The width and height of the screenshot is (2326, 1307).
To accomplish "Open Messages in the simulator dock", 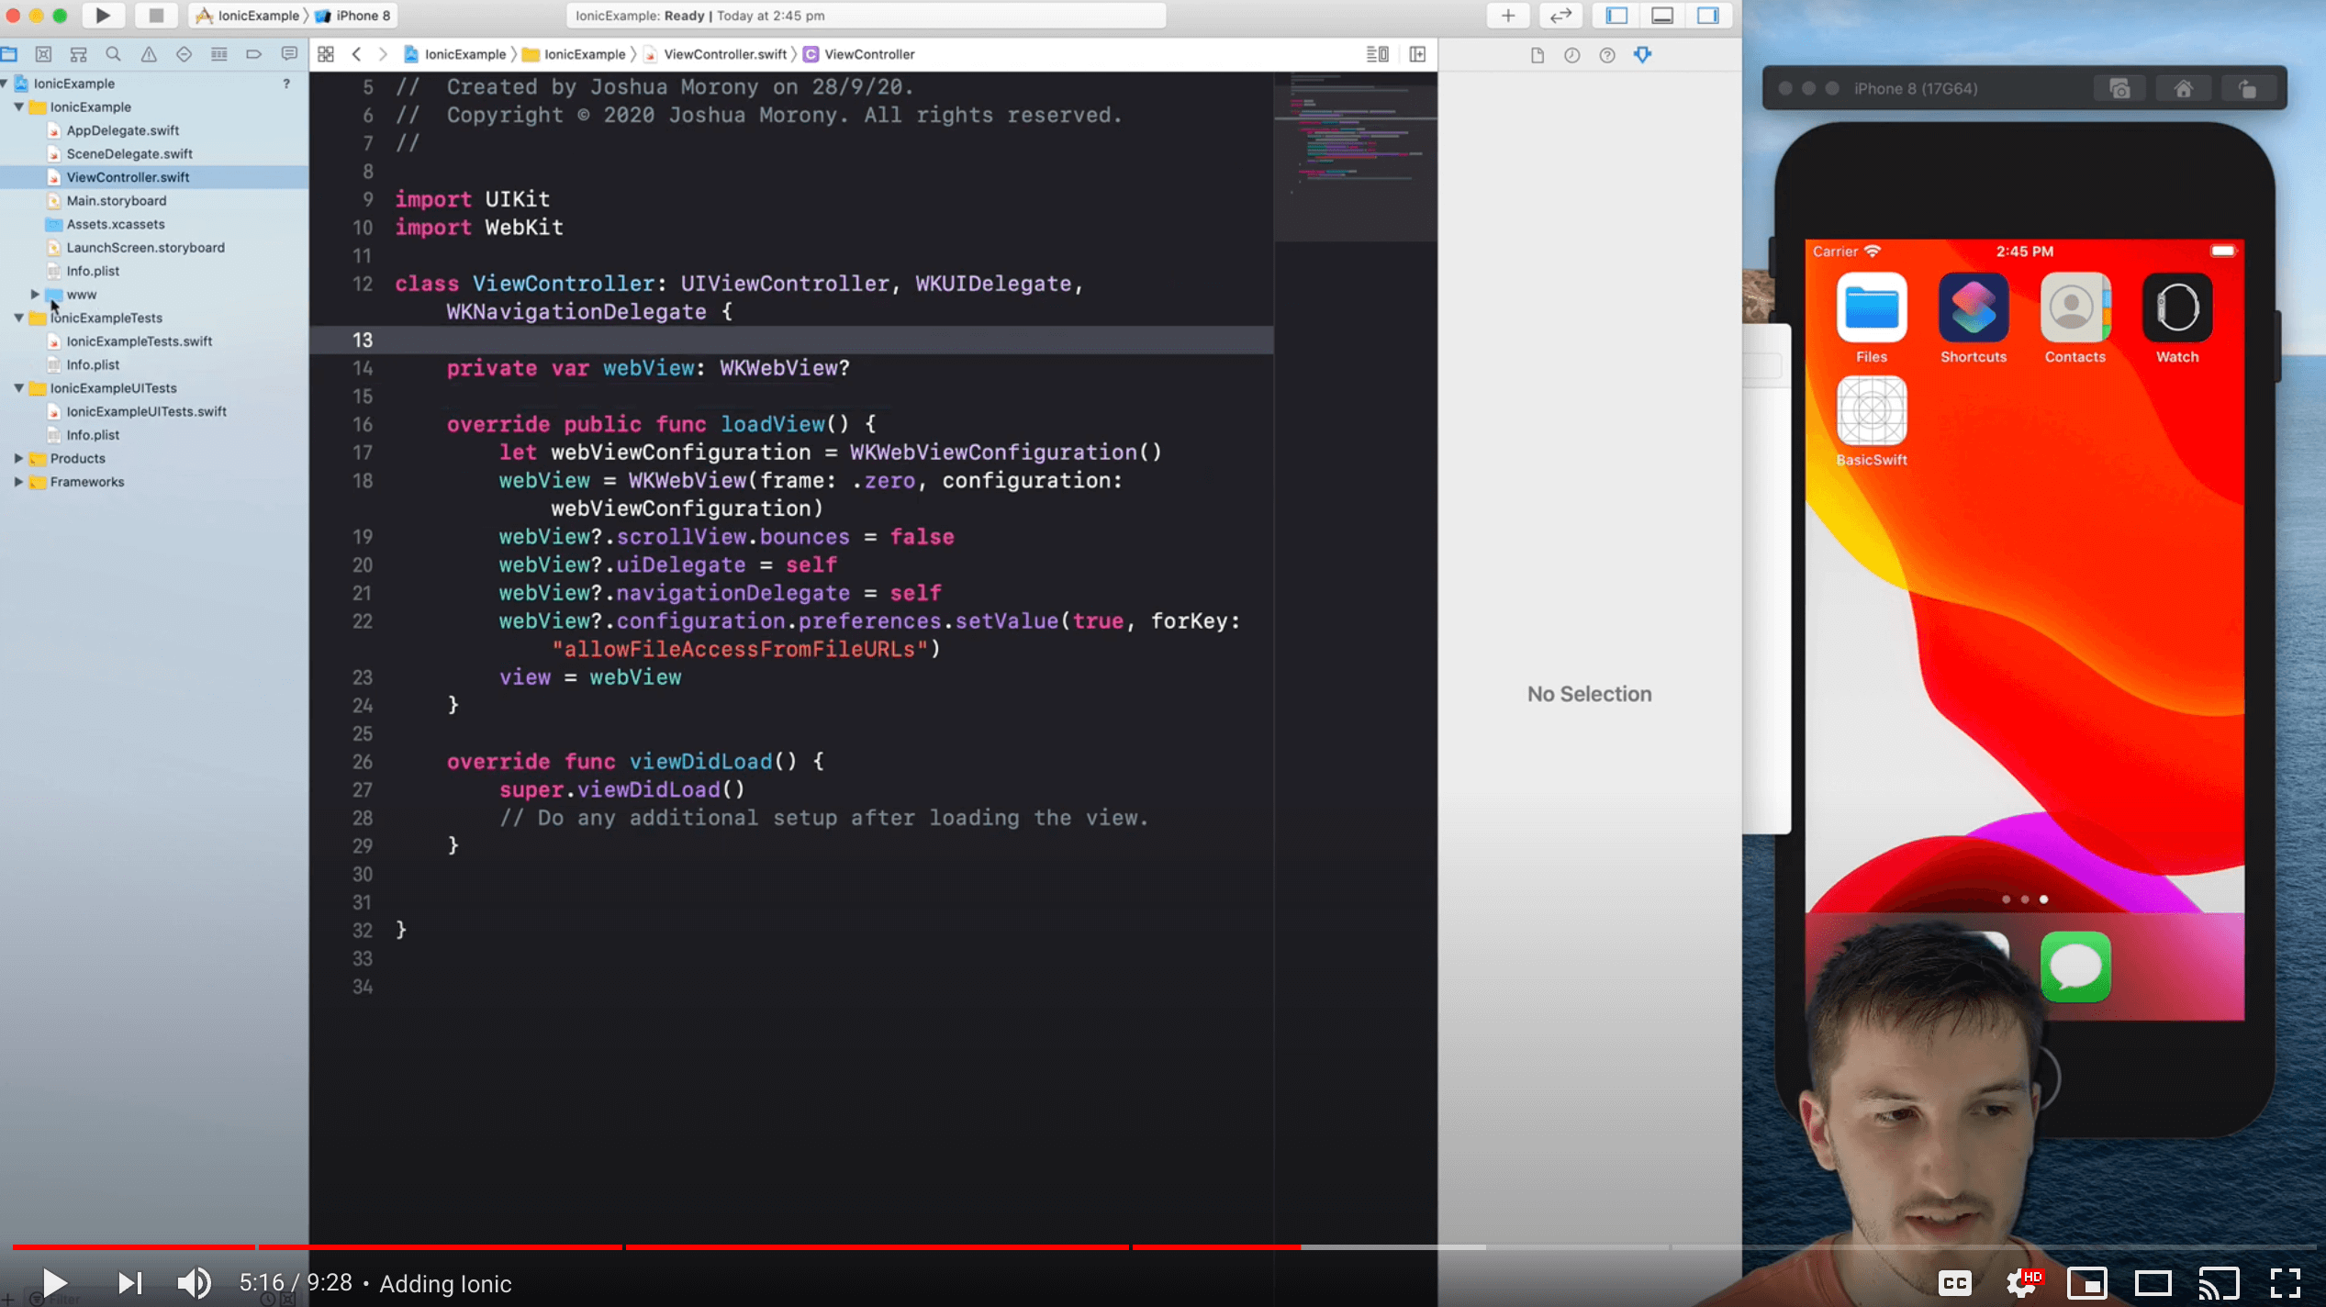I will coord(2075,966).
